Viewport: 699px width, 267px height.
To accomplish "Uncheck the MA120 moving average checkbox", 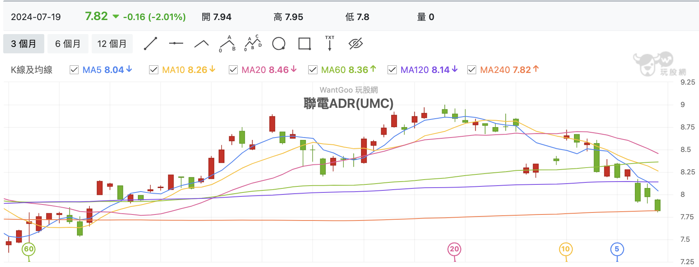I will [392, 70].
